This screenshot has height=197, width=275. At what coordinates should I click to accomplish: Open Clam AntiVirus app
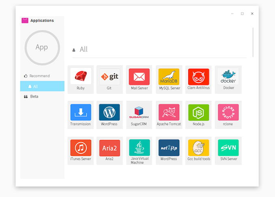click(198, 77)
